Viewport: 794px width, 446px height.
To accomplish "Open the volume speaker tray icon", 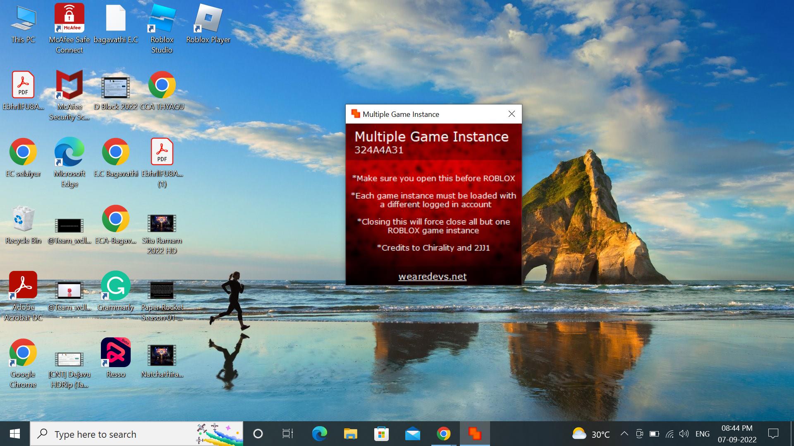I will (684, 434).
